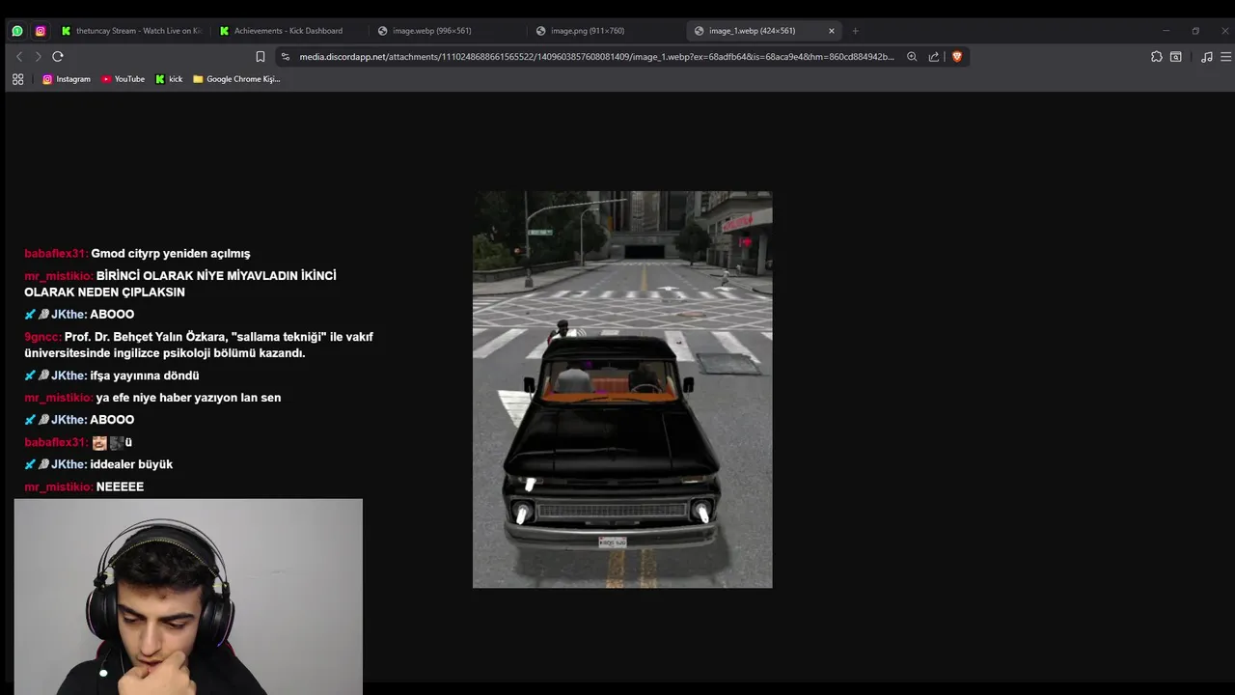Restore down the browser window
The width and height of the screenshot is (1235, 695).
click(x=1195, y=31)
